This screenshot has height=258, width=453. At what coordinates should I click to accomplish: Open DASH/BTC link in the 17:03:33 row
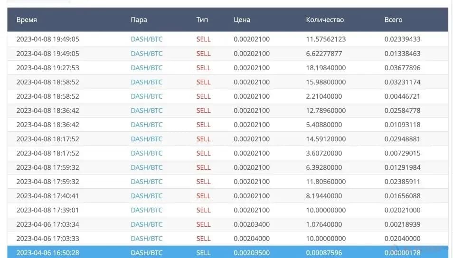146,239
